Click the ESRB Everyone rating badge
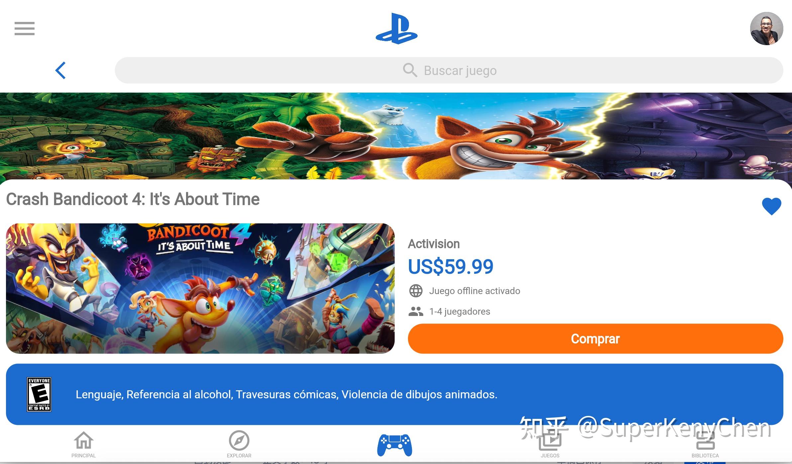This screenshot has height=464, width=792. (x=39, y=394)
